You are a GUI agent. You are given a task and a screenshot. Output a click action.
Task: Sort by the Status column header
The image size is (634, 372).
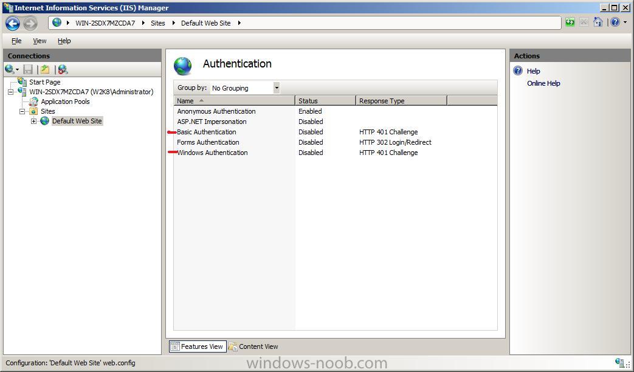pos(325,101)
